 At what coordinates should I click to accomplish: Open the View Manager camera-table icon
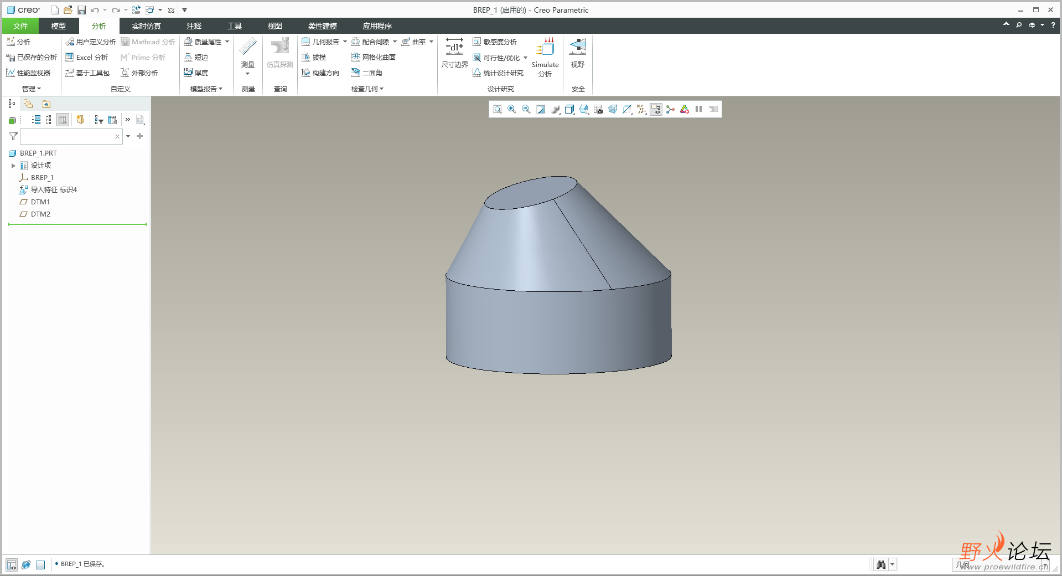[598, 109]
